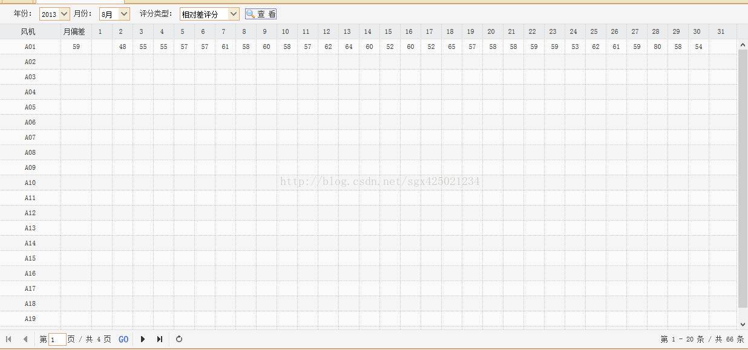Screen dimensions: 748x350
Task: Click A01 day 13 value 64
Action: click(349, 47)
